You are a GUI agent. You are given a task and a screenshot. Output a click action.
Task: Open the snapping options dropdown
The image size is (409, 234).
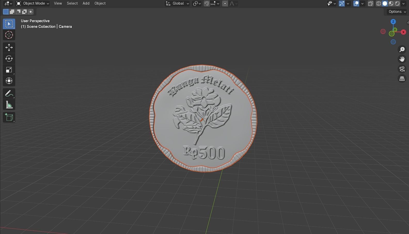[x=215, y=3]
